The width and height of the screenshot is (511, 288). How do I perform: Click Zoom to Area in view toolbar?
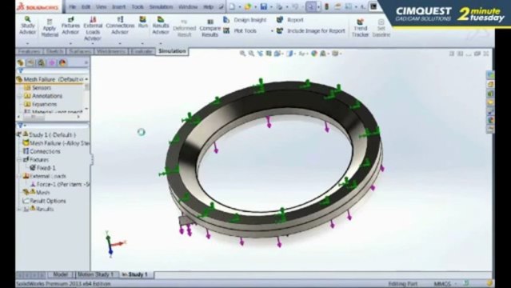click(251, 53)
